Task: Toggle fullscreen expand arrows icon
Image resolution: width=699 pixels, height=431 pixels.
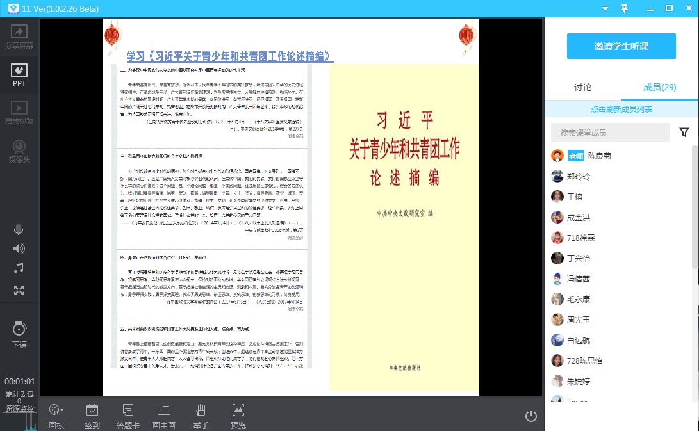Action: point(19,291)
